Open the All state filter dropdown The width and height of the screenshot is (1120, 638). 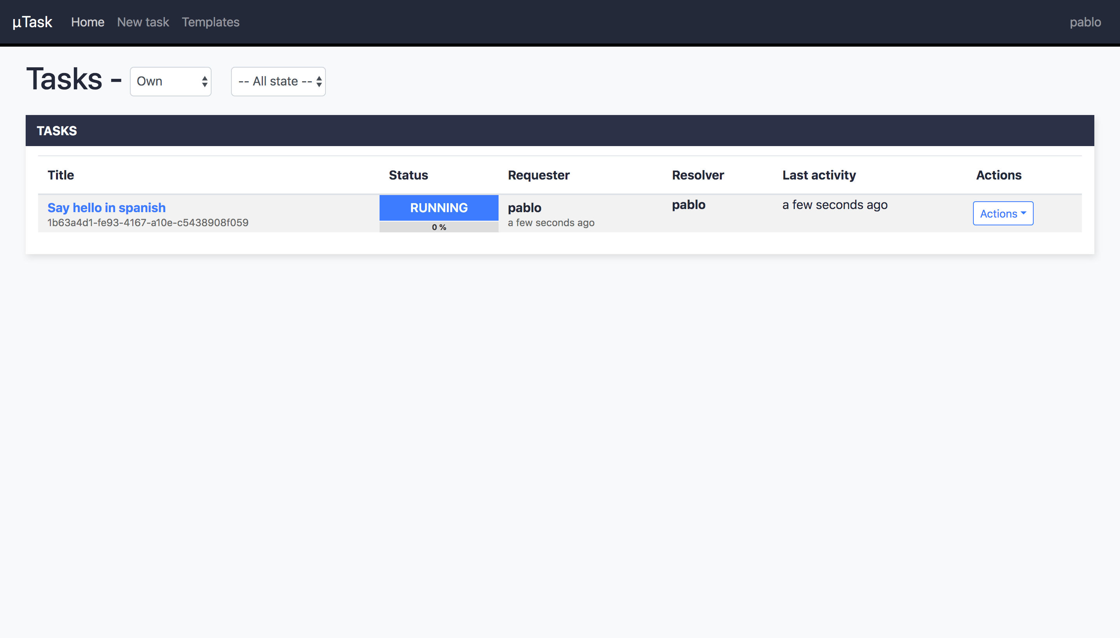click(278, 82)
